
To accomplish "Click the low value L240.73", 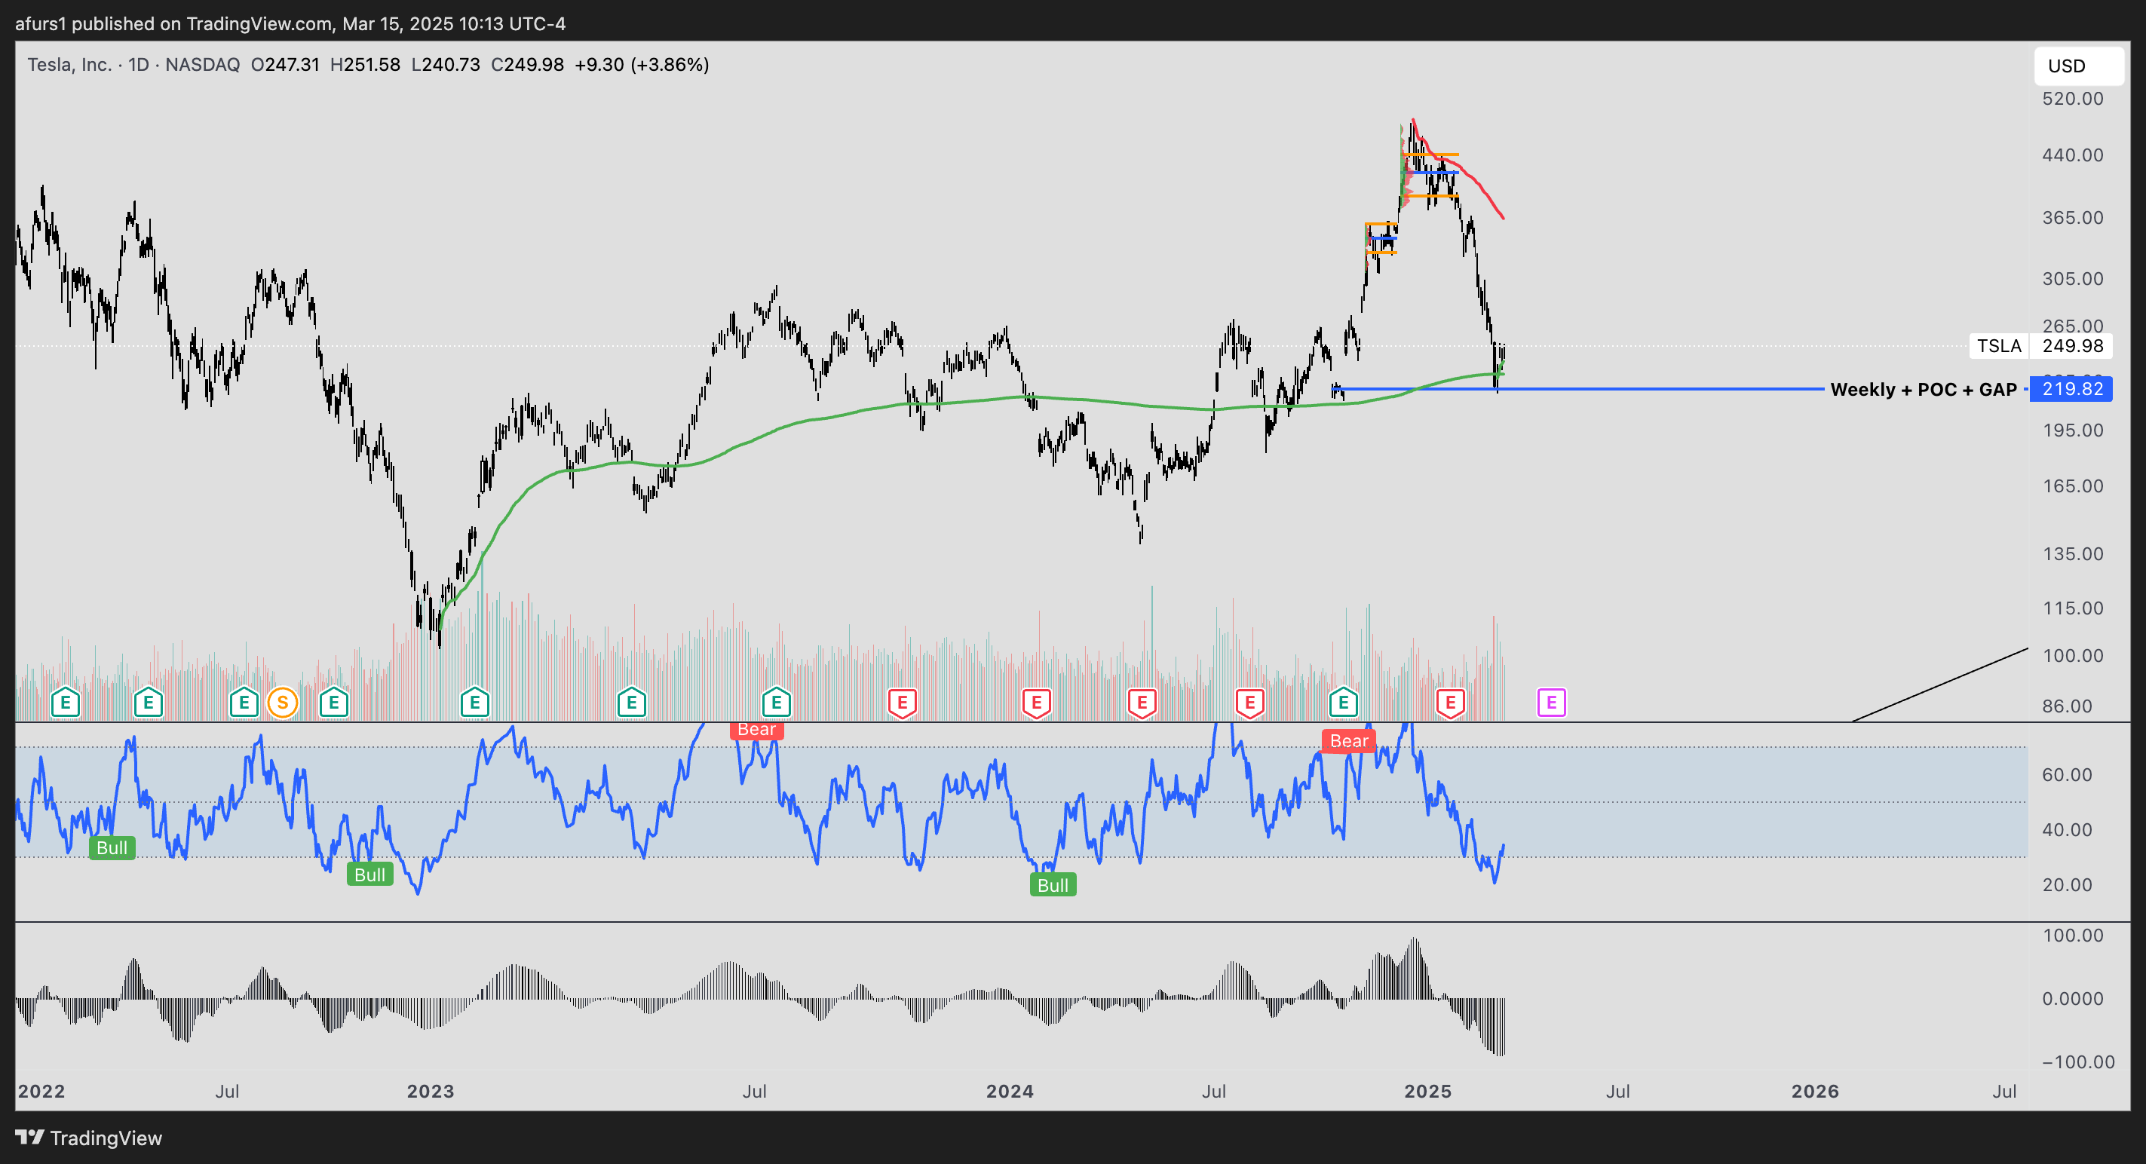I will [446, 64].
